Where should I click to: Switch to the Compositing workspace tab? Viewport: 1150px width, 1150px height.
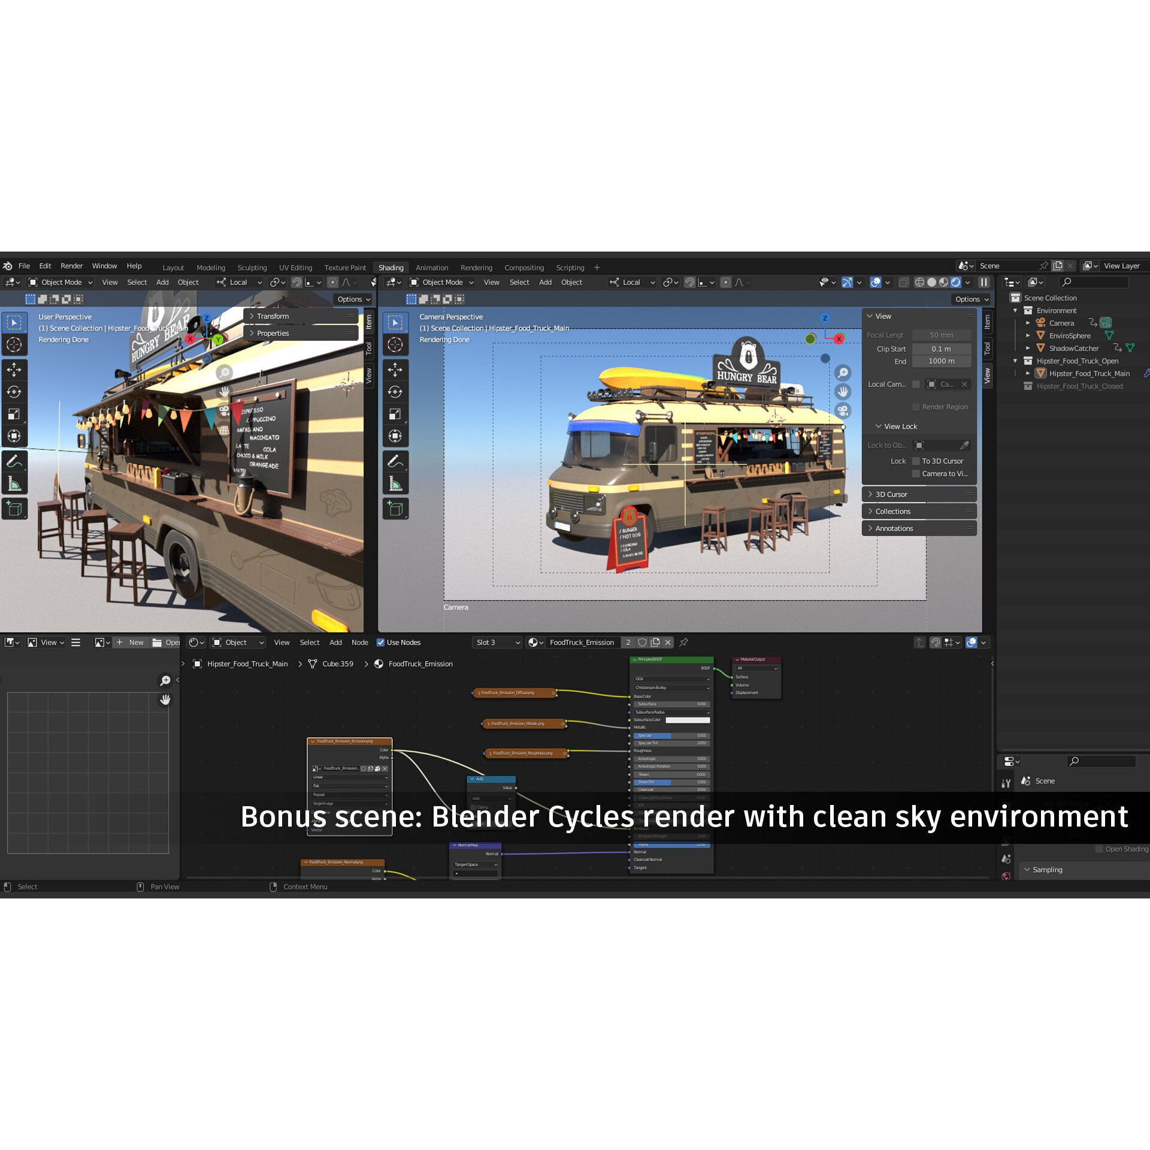(x=524, y=268)
